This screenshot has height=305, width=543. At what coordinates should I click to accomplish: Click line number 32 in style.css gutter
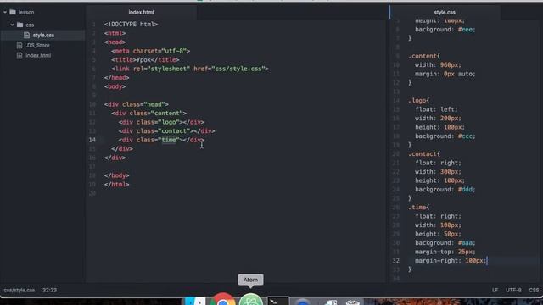(396, 261)
